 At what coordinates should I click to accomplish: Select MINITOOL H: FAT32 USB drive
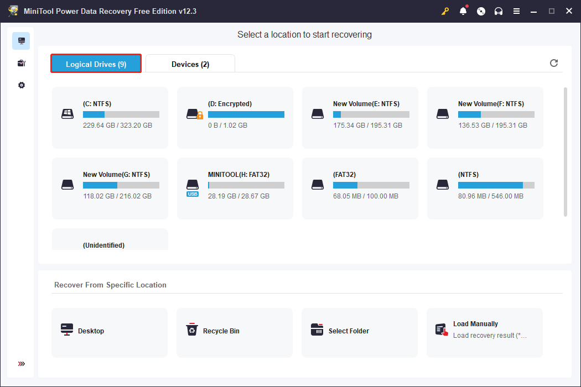coord(235,188)
